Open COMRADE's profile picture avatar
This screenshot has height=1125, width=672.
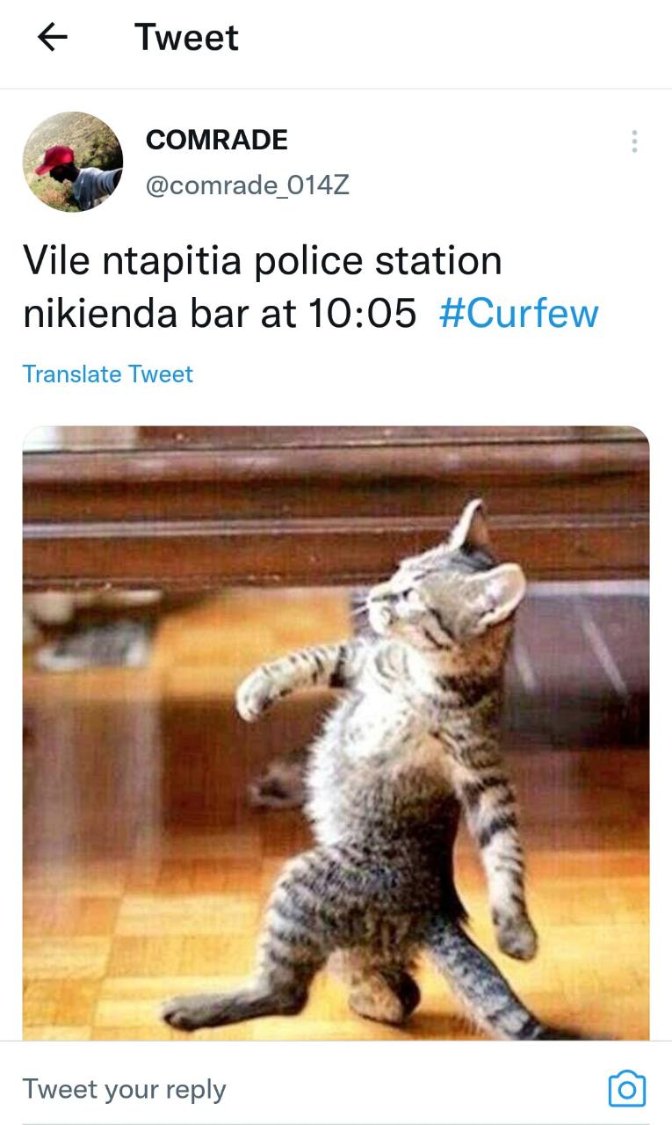[72, 162]
